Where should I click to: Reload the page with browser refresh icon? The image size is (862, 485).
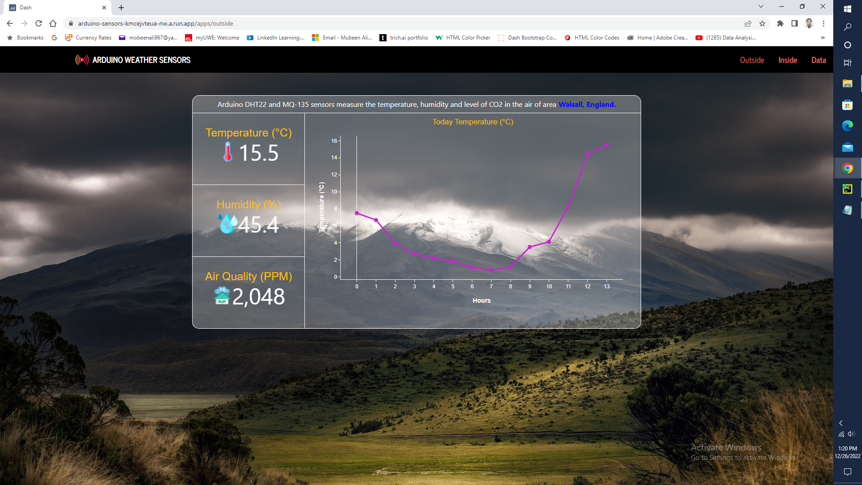tap(39, 23)
